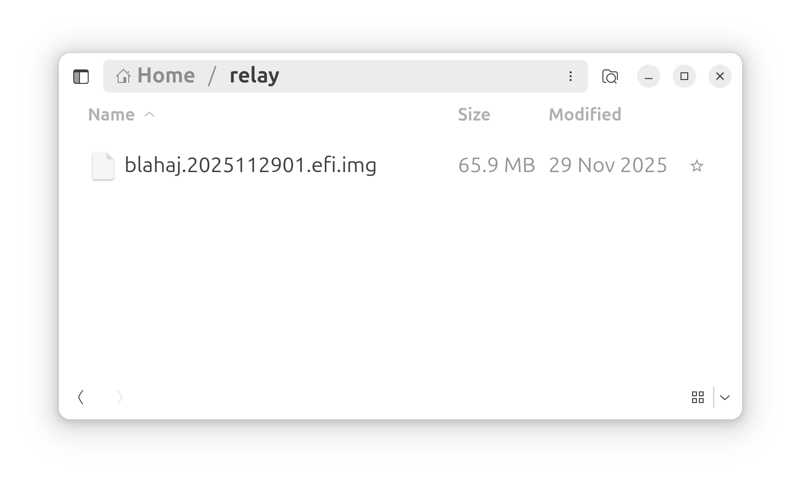Viewport: 801px width, 484px height.
Task: Open the view options dropdown
Action: 725,397
